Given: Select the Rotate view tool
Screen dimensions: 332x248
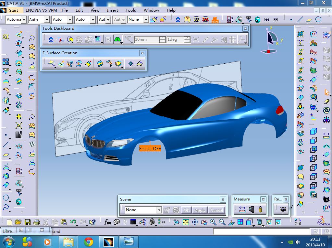Looking at the screenshot, I should click(204, 222).
